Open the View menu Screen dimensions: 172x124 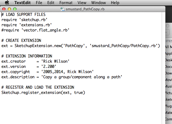pyautogui.click(x=82, y=3)
